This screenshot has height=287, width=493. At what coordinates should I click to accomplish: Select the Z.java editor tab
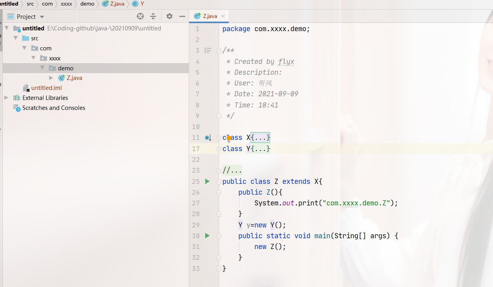tap(208, 16)
